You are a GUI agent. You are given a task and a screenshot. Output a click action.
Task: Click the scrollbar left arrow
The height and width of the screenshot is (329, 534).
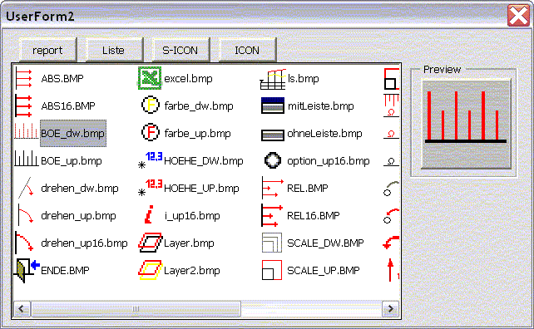coord(22,308)
